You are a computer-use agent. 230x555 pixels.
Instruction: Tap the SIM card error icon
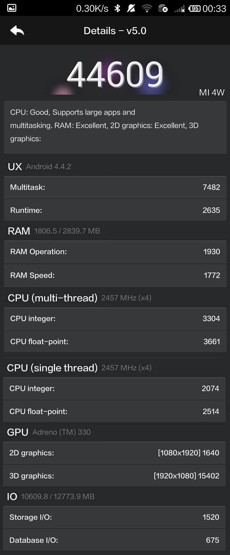pos(163,9)
